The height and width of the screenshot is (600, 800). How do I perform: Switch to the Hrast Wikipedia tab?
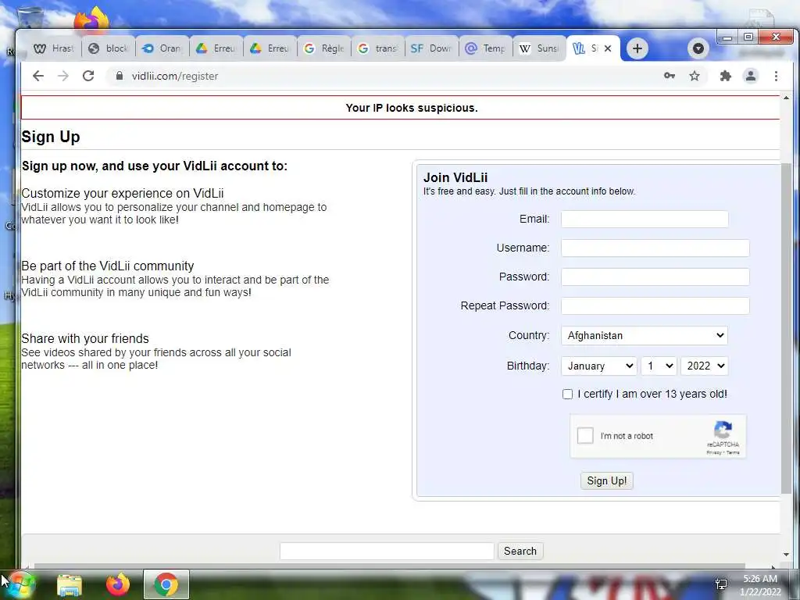pos(54,48)
